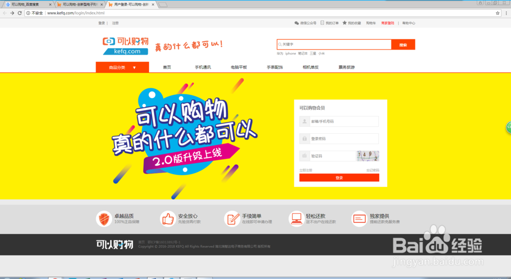Click the 安全放心 thumbs-up icon
This screenshot has width=511, height=279.
[168, 219]
